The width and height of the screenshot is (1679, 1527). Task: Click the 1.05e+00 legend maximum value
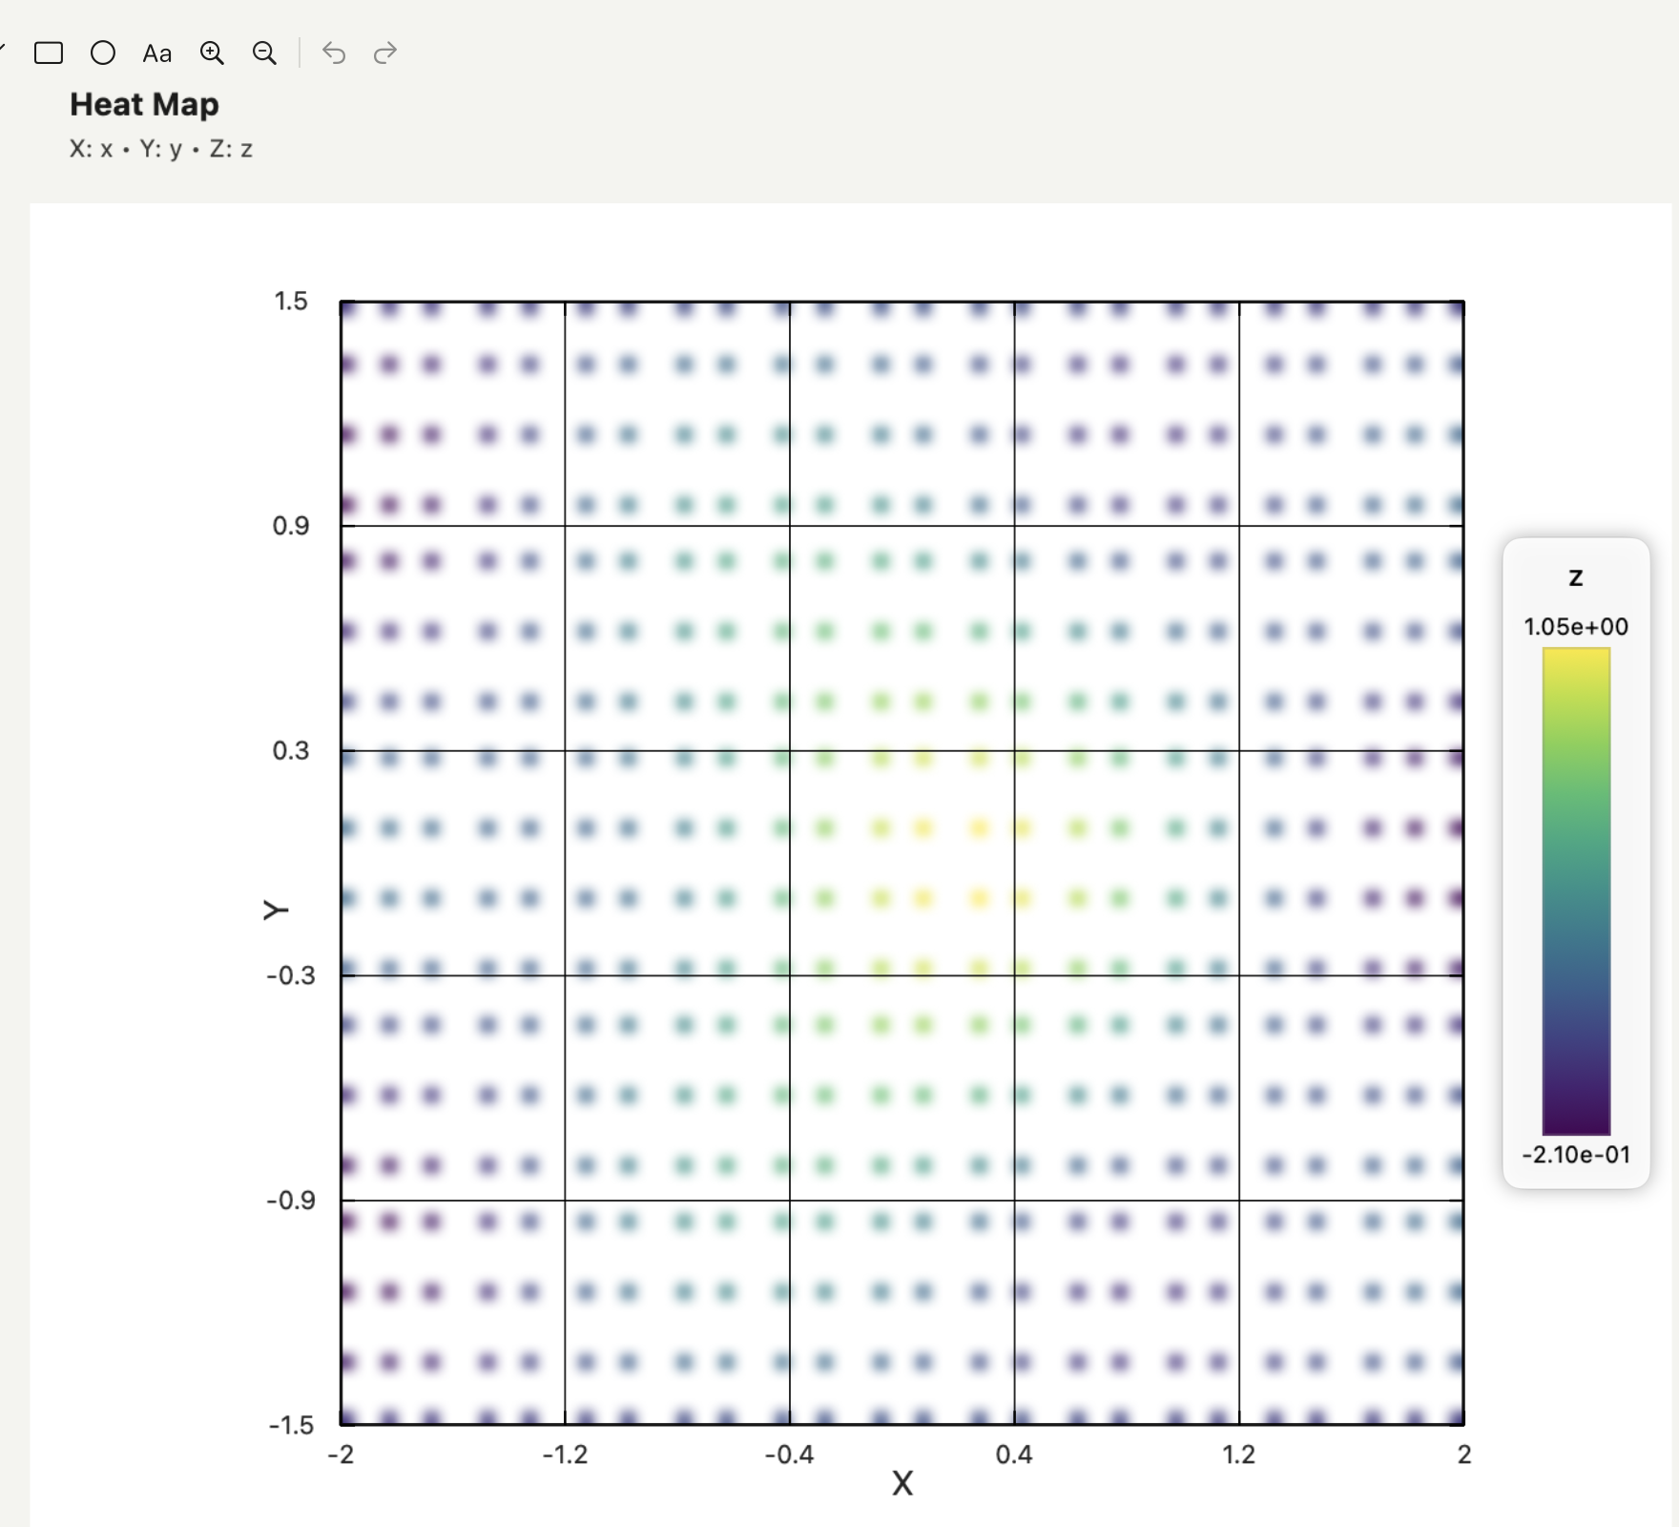pyautogui.click(x=1576, y=627)
